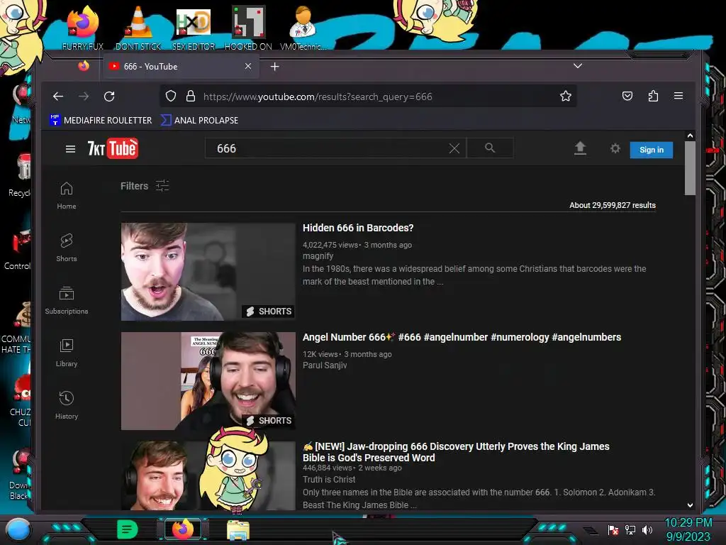
Task: Open History in the sidebar
Action: 67,405
